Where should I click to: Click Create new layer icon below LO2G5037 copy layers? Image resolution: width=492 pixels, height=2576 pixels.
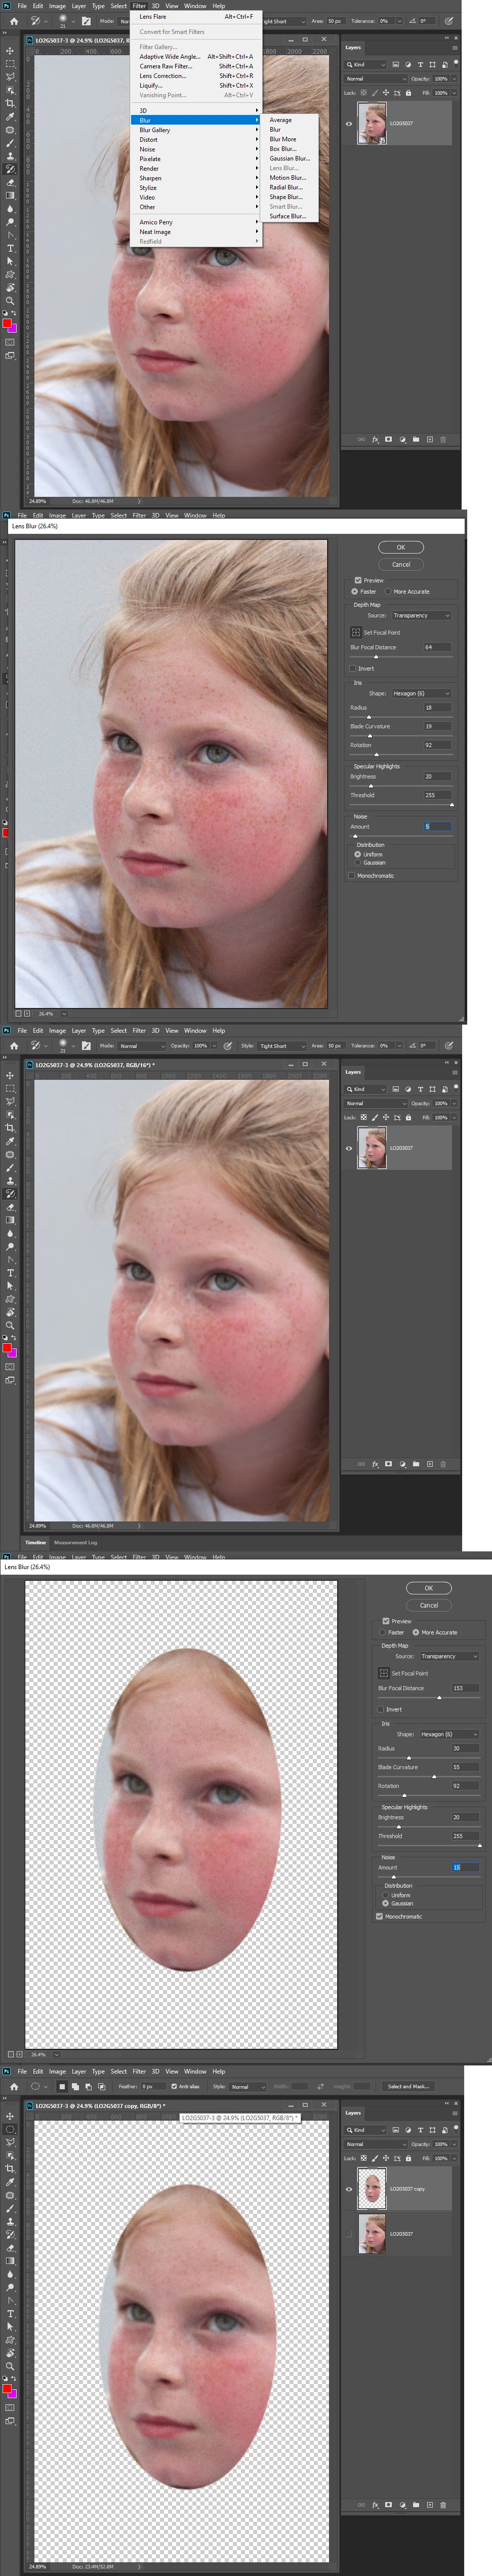[430, 2505]
